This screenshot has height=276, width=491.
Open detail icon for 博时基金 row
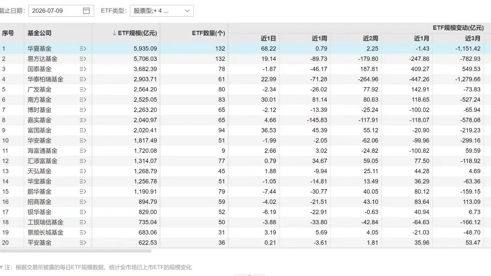[83, 110]
